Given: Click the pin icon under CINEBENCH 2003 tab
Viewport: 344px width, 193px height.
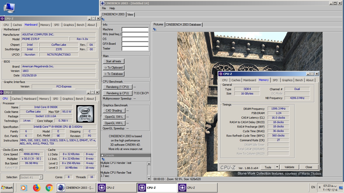Looking at the screenshot, I should (103, 19).
